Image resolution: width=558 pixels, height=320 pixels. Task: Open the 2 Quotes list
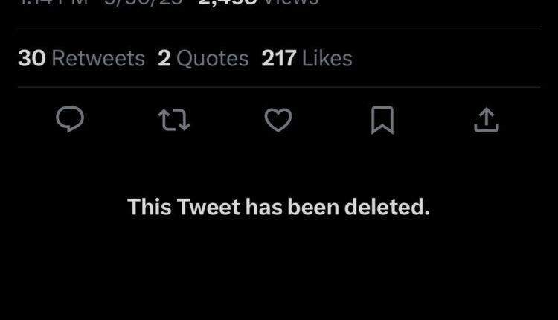tap(203, 59)
